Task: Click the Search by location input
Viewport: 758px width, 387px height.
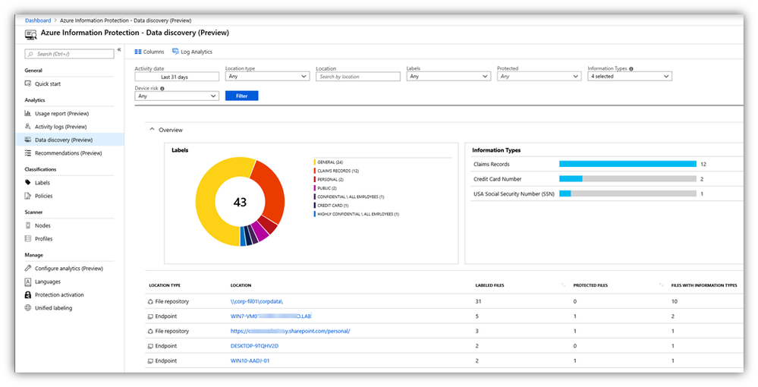Action: click(357, 77)
